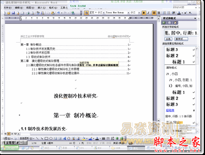Open the font color dropdown arrow
Screen dimensions: 205x155
click(x=182, y=13)
